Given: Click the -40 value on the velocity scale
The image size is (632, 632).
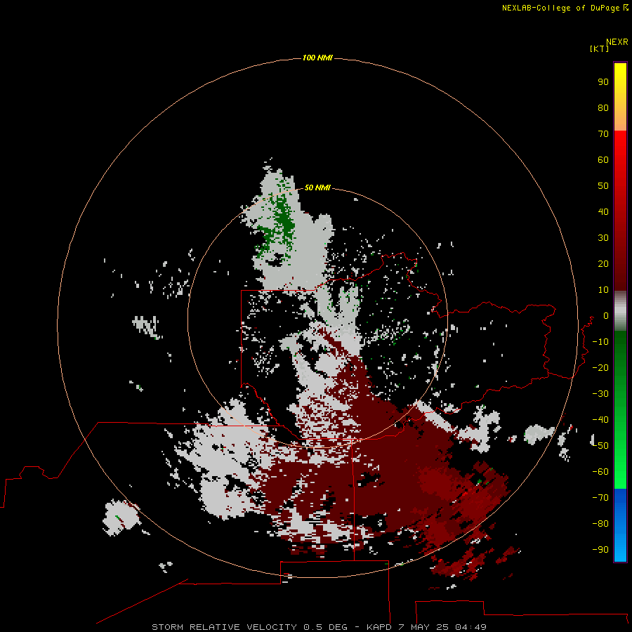Looking at the screenshot, I should click(x=600, y=420).
